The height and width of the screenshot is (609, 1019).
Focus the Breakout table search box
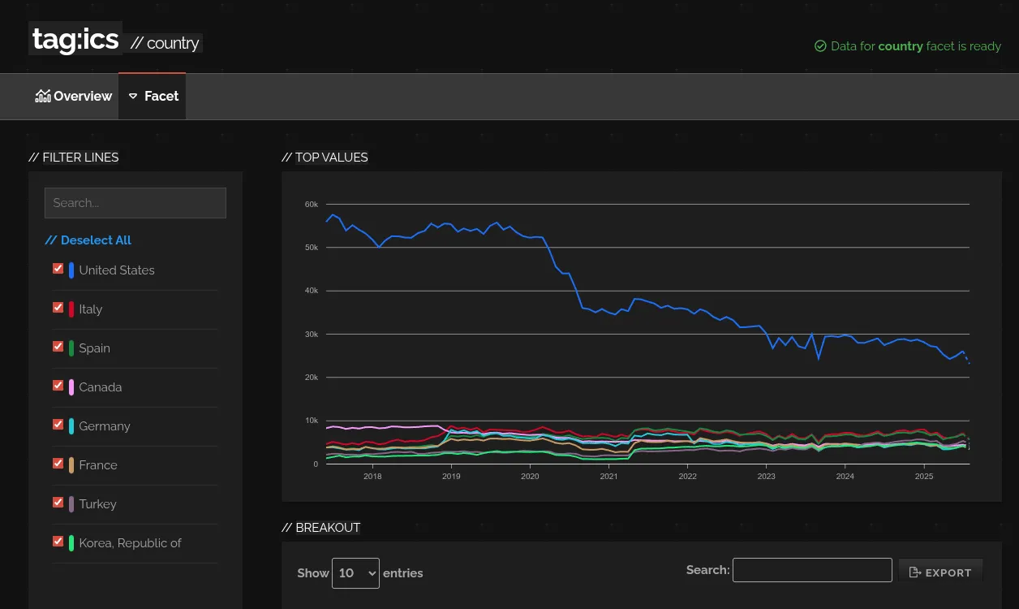[x=811, y=570]
